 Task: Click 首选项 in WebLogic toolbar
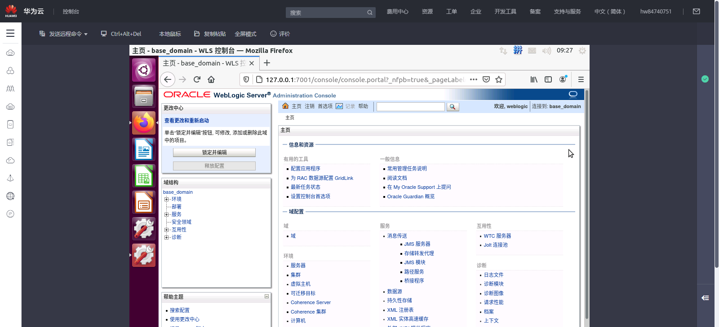click(325, 106)
